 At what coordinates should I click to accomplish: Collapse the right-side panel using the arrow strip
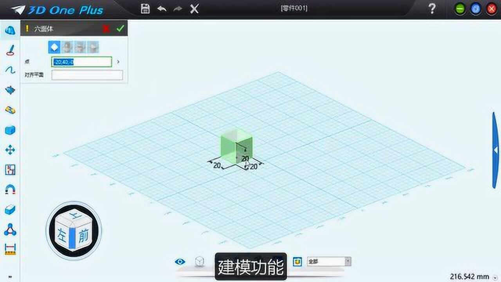[x=494, y=151]
